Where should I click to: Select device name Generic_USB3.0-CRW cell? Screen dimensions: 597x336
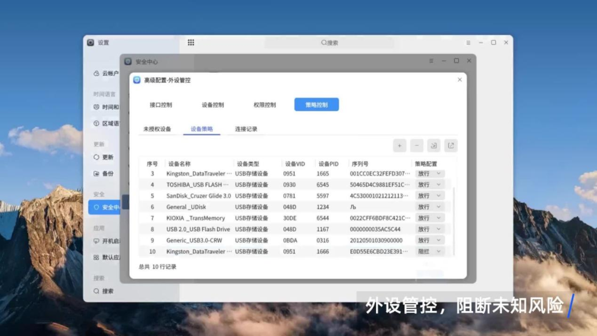click(194, 240)
